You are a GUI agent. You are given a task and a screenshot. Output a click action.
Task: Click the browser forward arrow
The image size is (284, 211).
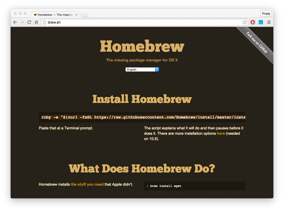(x=22, y=22)
